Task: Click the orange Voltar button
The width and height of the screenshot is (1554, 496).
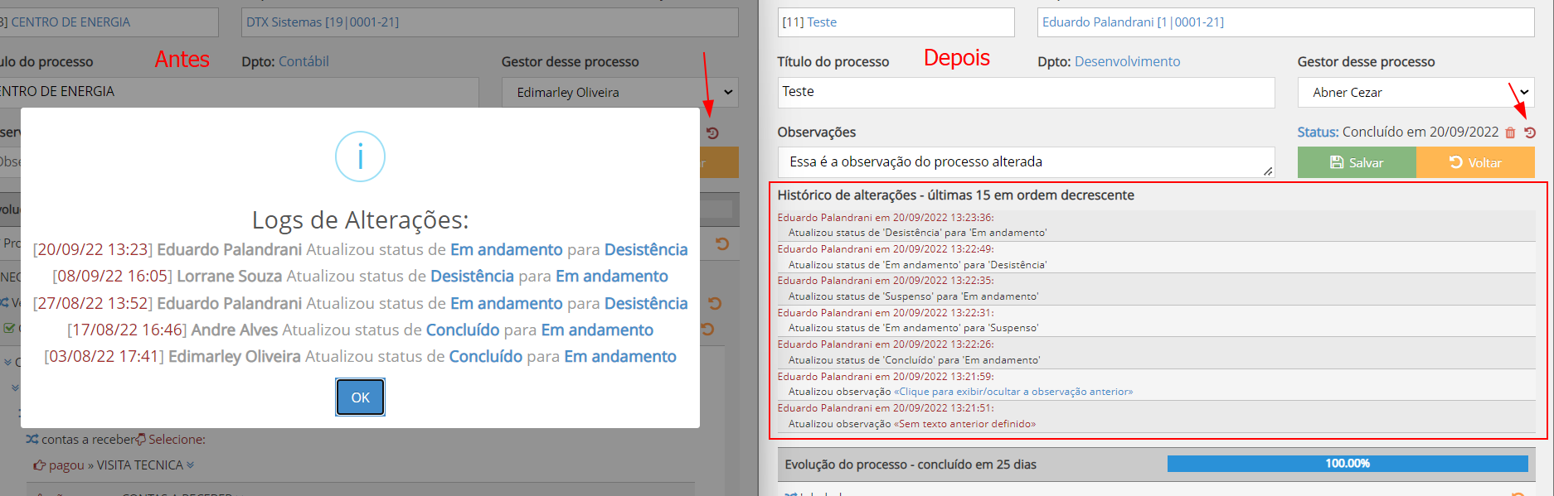Action: pos(1474,162)
